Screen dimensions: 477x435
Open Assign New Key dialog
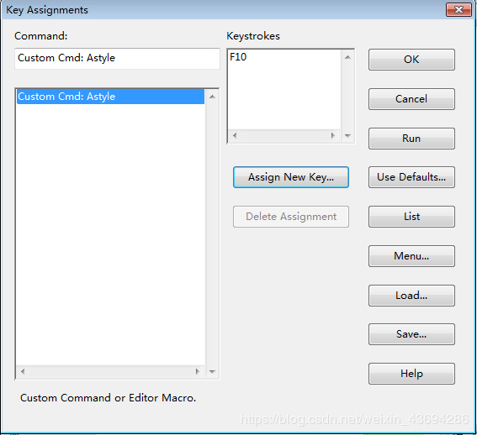point(291,177)
